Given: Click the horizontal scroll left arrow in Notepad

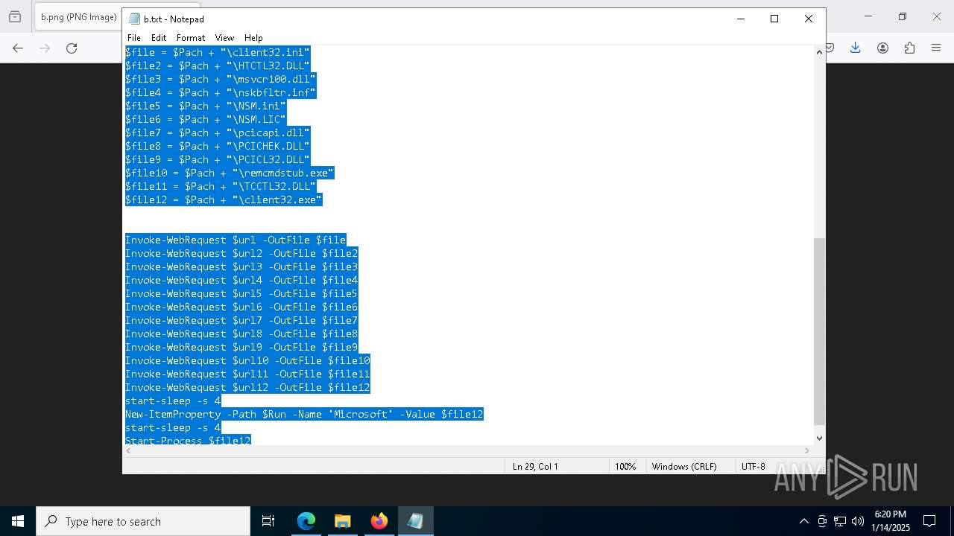Looking at the screenshot, I should coord(128,450).
